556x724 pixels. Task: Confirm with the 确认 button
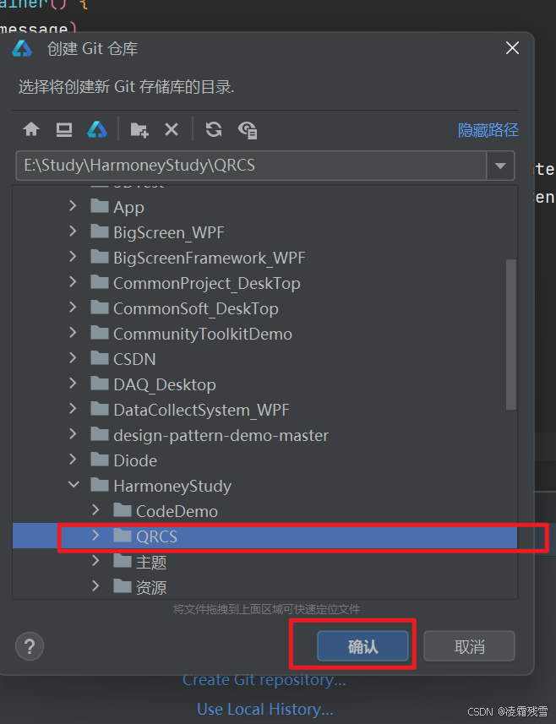pos(362,646)
